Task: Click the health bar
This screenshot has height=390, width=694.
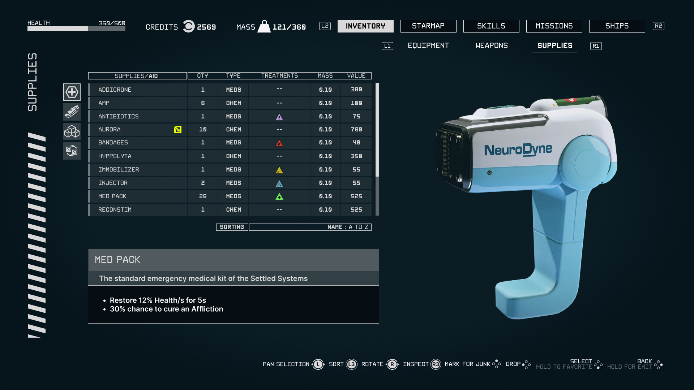Action: 76,29
